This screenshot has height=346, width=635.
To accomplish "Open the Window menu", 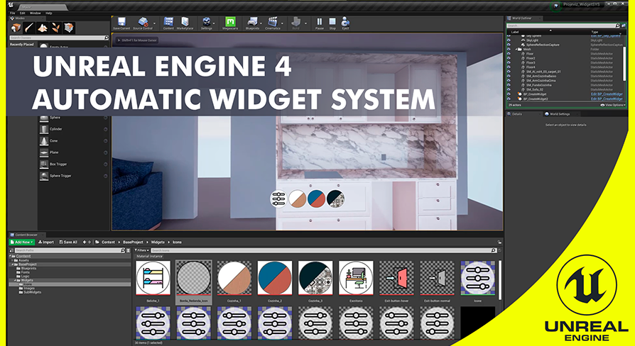I will point(36,13).
